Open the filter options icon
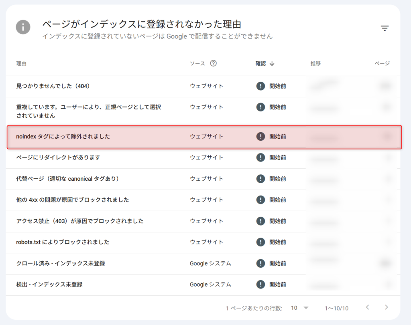 click(x=385, y=28)
